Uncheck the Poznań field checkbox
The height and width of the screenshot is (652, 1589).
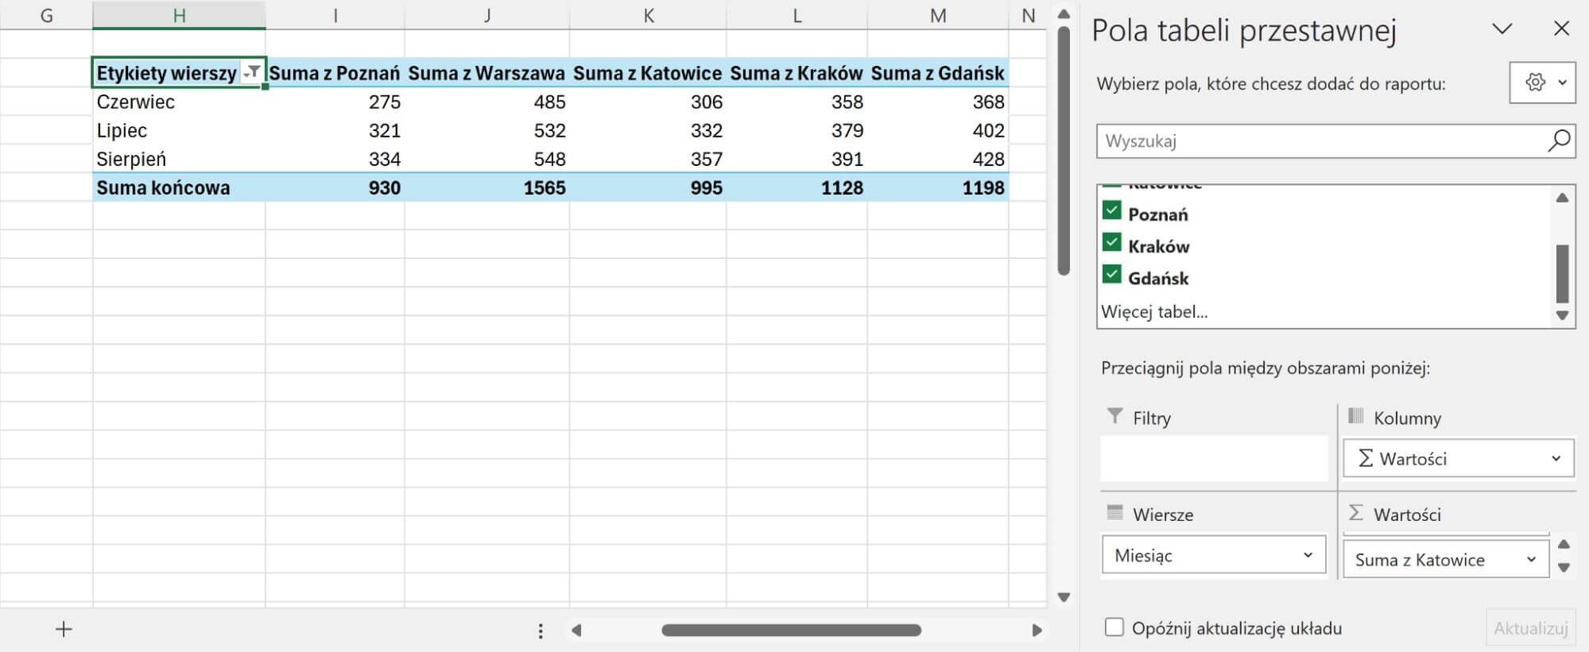click(x=1111, y=211)
